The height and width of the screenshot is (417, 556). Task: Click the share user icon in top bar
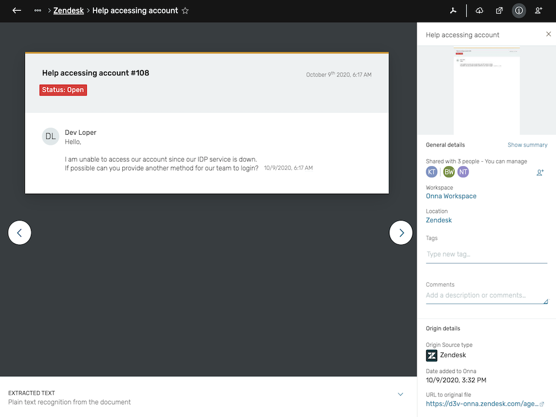click(539, 10)
